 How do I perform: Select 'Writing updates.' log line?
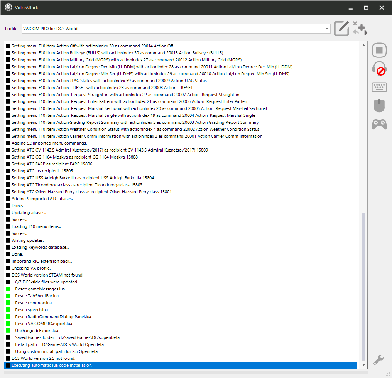point(181,240)
